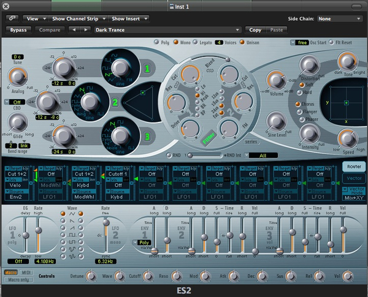The image size is (368, 297).
Task: Switch to Router view
Action: [x=354, y=167]
